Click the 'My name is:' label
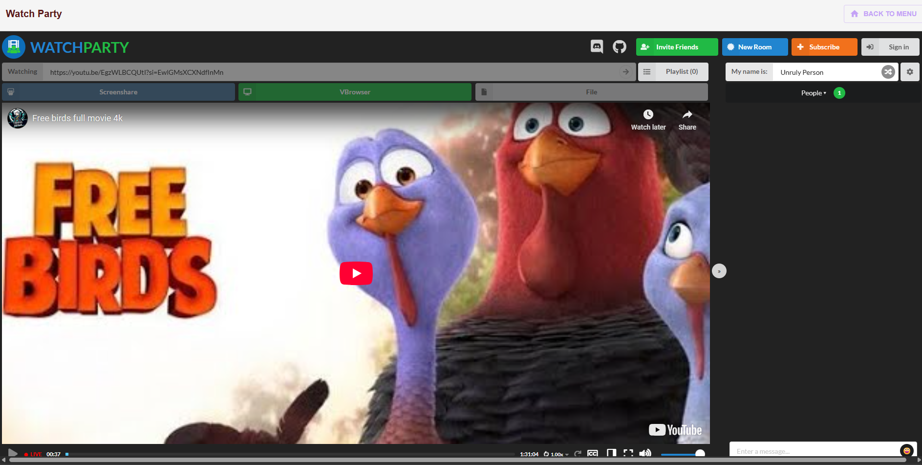Image resolution: width=922 pixels, height=465 pixels. (749, 71)
